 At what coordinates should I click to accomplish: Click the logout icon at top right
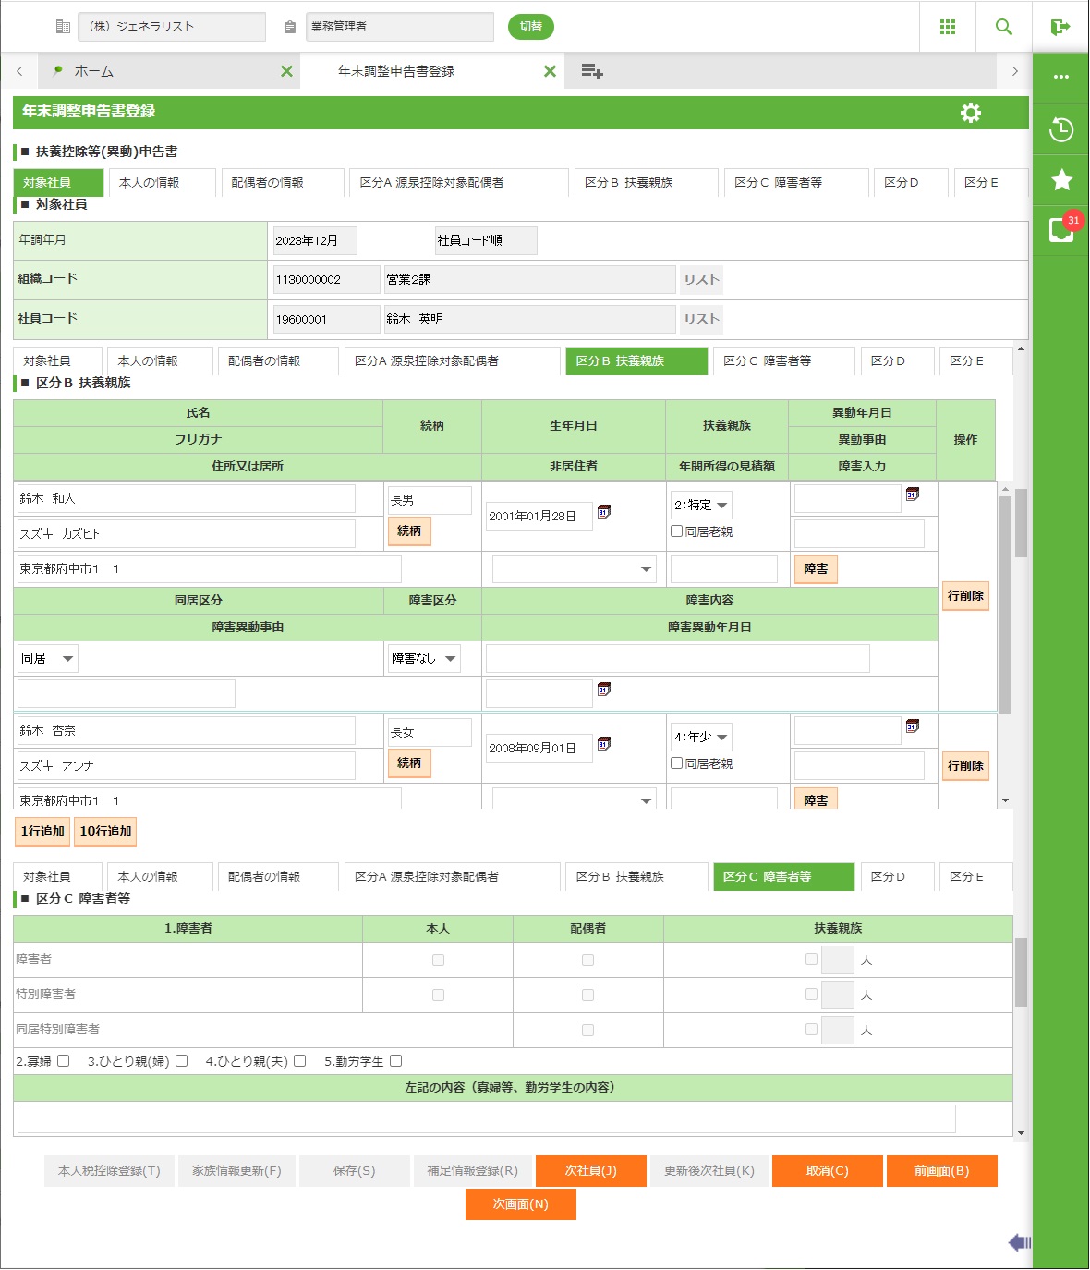click(1060, 27)
